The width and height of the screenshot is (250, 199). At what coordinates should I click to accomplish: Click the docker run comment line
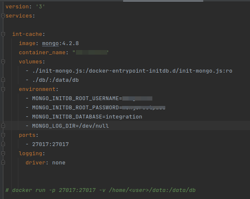click(x=101, y=190)
